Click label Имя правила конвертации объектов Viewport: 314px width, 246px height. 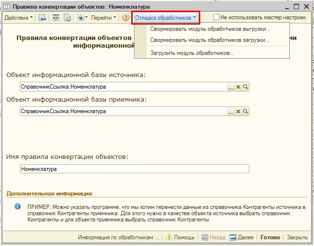67,156
